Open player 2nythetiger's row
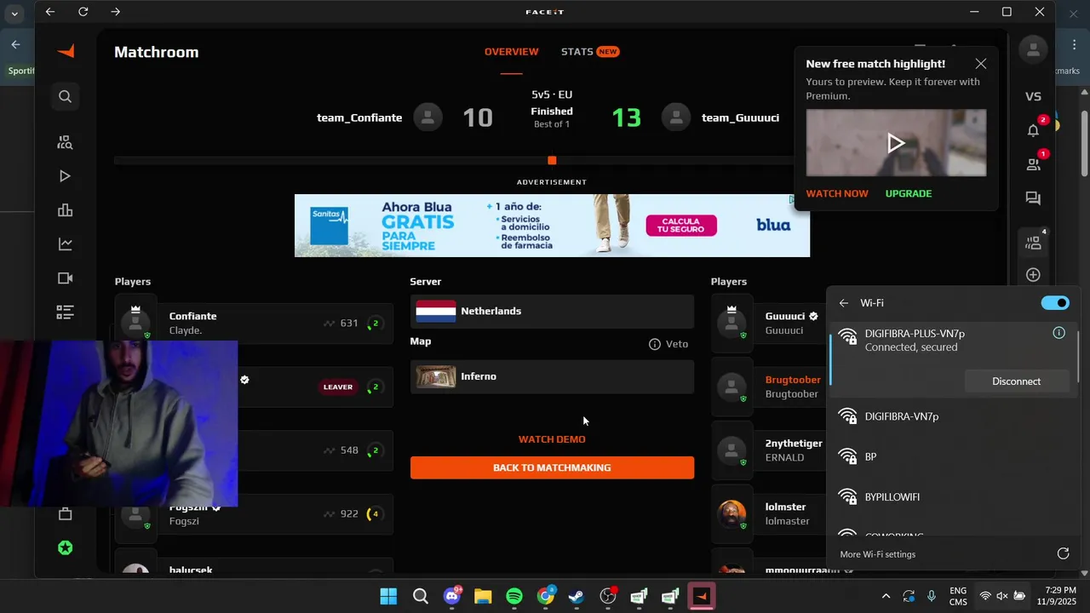The width and height of the screenshot is (1090, 613). (x=768, y=450)
